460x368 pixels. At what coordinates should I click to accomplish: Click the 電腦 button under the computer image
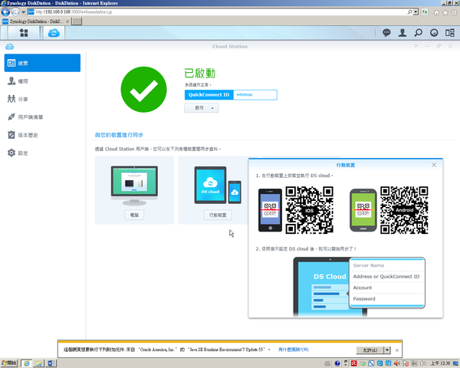click(x=135, y=215)
